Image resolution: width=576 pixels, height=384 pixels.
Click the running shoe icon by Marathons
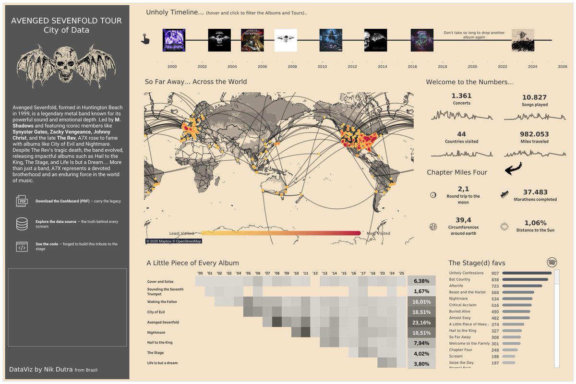504,194
